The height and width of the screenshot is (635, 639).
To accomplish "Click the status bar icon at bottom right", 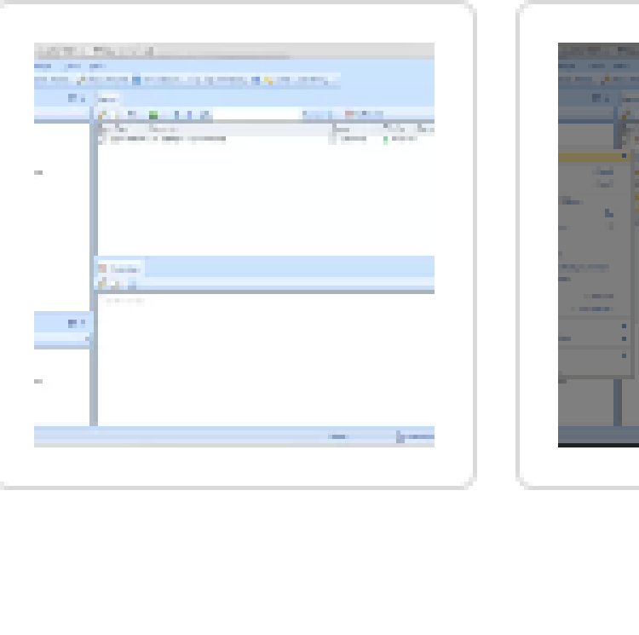I will 399,436.
